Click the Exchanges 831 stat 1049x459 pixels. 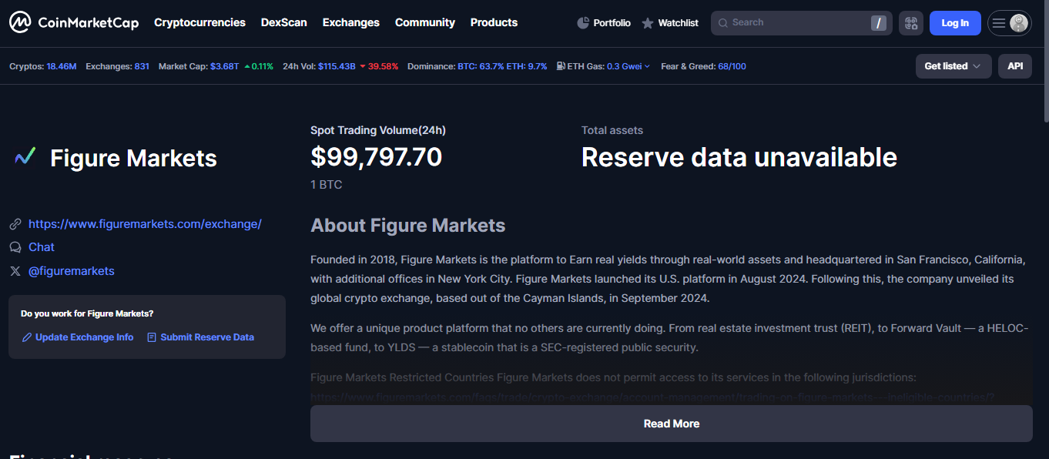pyautogui.click(x=117, y=66)
